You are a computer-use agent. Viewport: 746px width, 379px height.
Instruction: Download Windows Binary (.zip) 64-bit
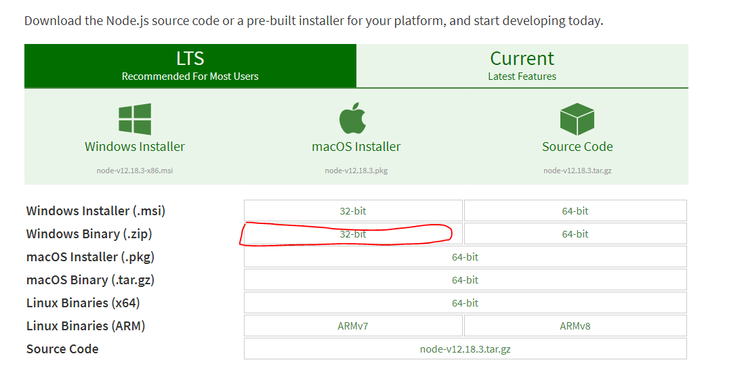click(x=575, y=234)
